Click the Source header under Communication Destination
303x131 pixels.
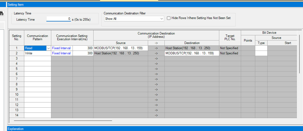coord(121,43)
